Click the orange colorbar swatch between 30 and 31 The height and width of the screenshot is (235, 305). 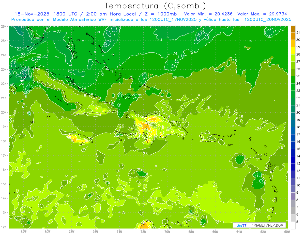(293, 36)
